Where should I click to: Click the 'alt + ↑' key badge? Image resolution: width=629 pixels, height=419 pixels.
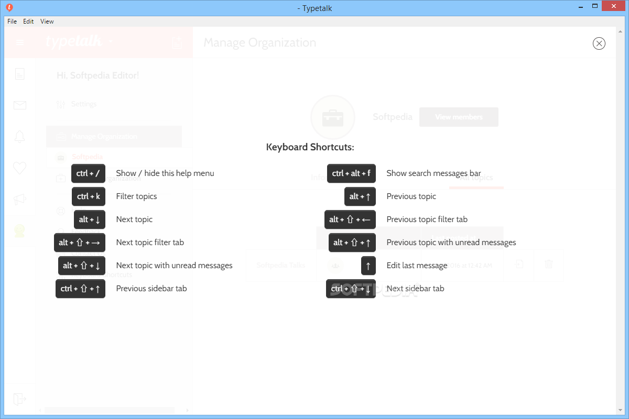pos(360,196)
